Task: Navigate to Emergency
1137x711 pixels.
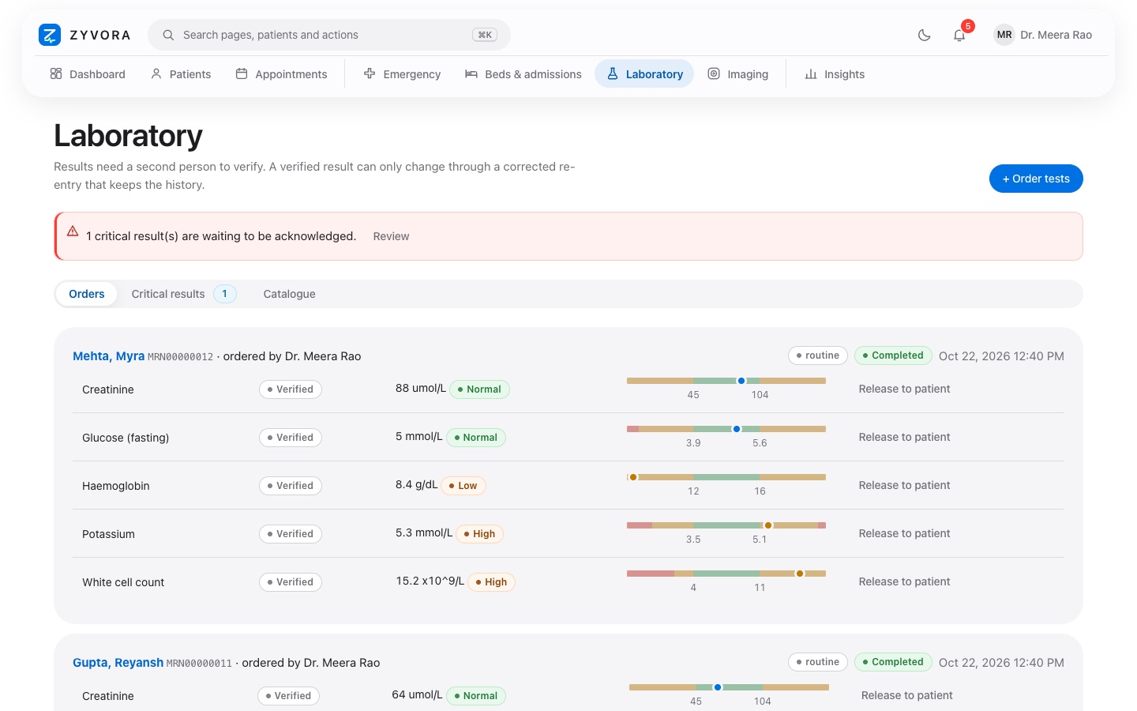Action: pyautogui.click(x=402, y=73)
